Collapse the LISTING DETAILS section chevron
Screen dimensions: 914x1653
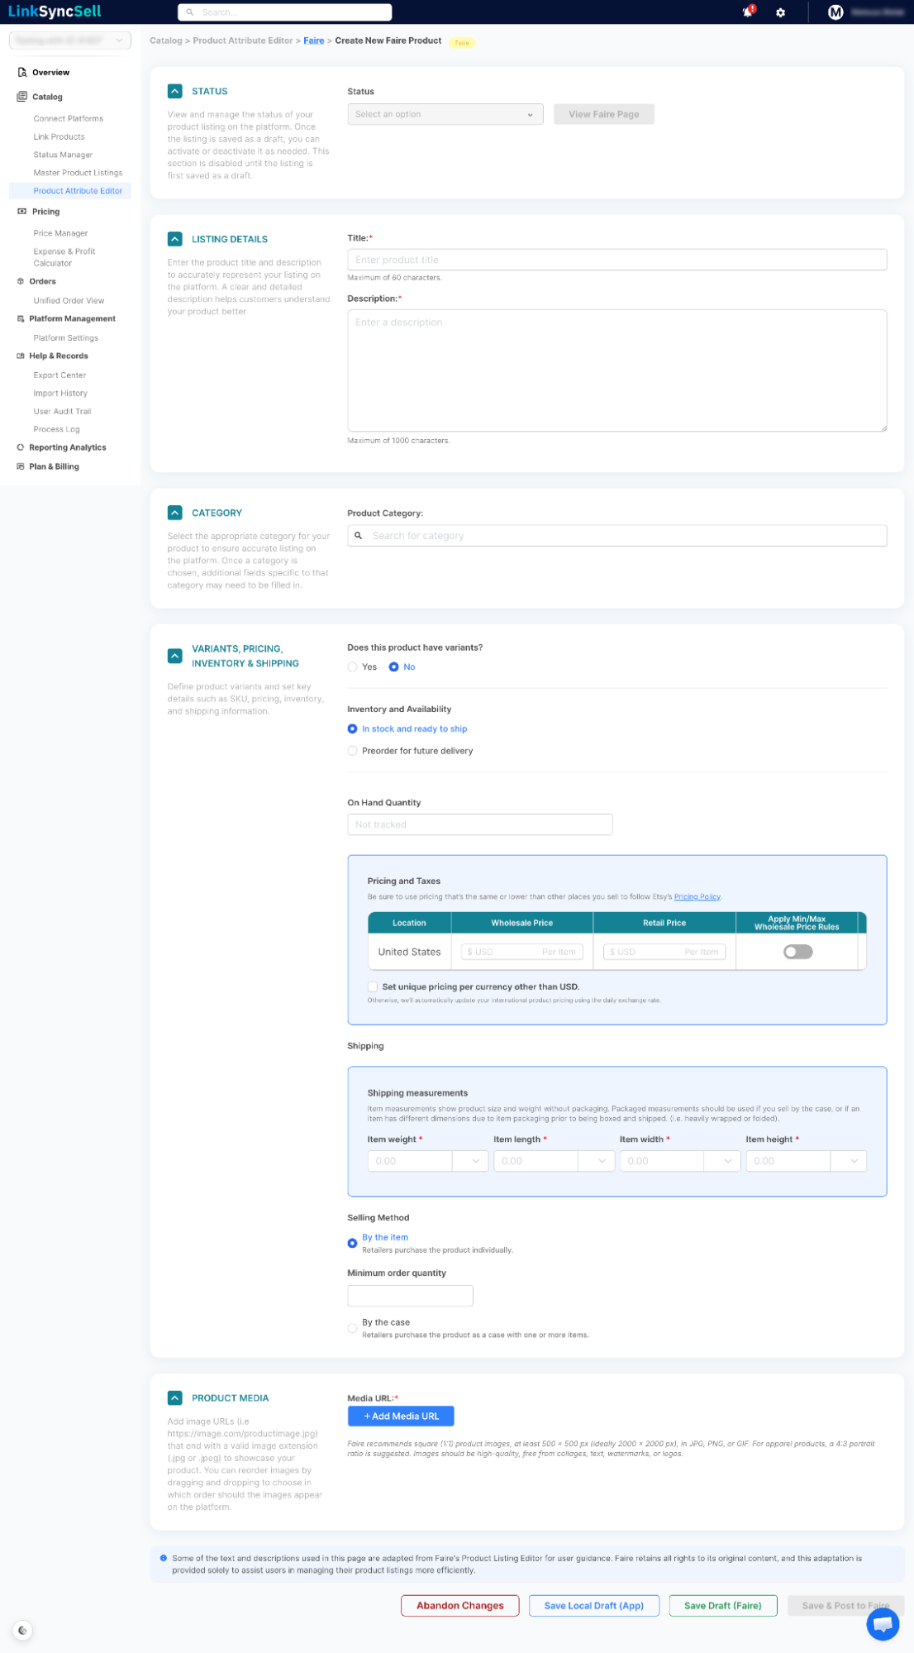tap(174, 239)
